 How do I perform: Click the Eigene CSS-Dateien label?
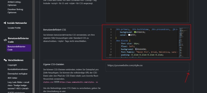point(54,64)
